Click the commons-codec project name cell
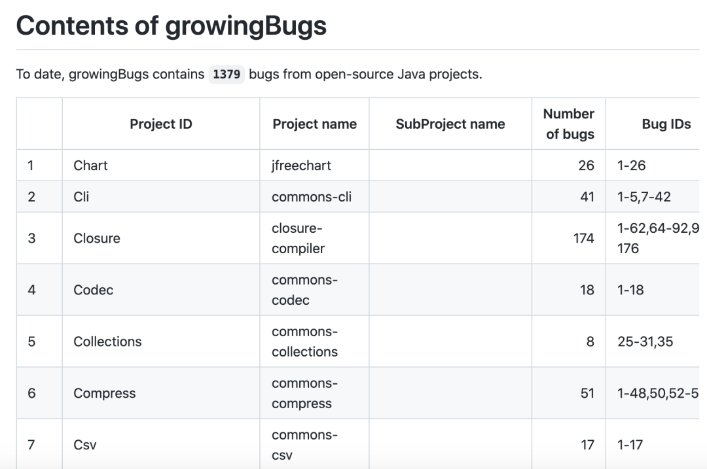The width and height of the screenshot is (707, 469). click(304, 290)
